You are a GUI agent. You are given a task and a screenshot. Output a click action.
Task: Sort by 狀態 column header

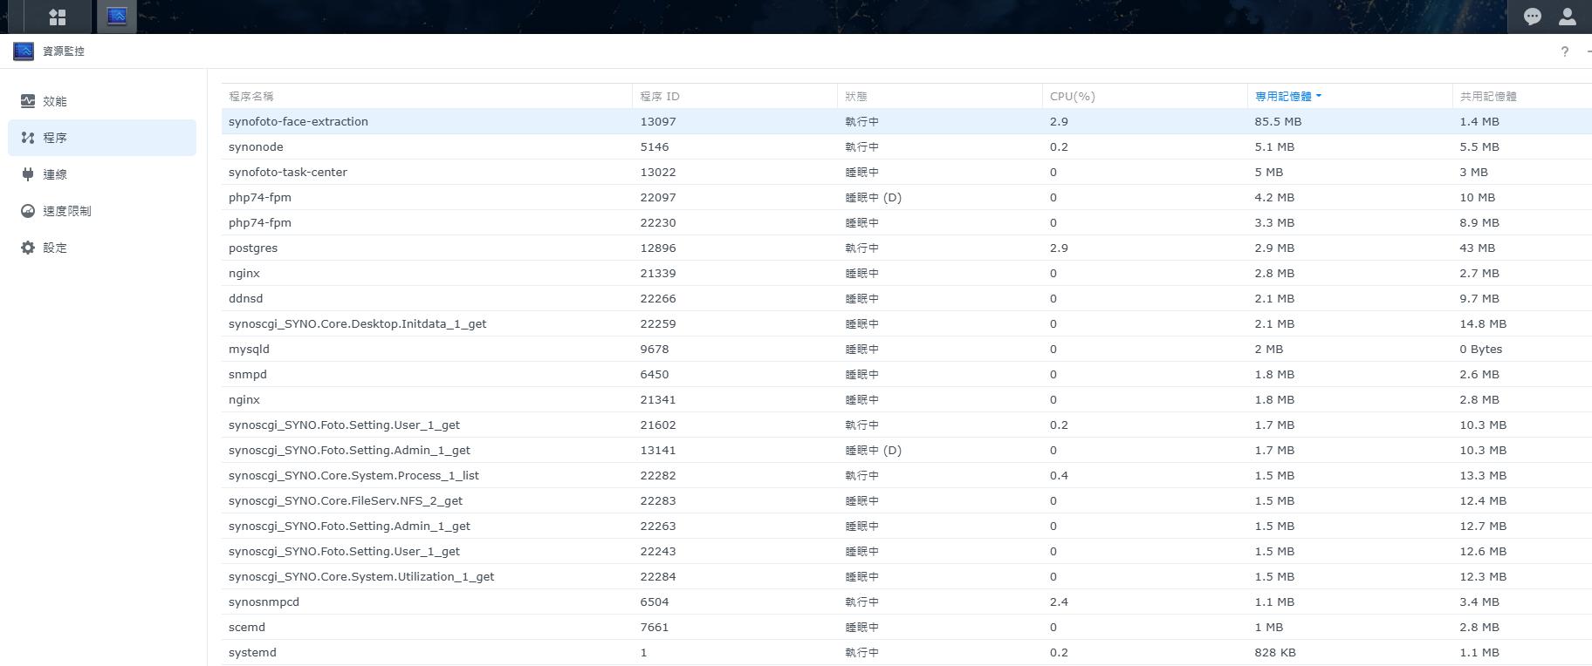click(x=940, y=96)
